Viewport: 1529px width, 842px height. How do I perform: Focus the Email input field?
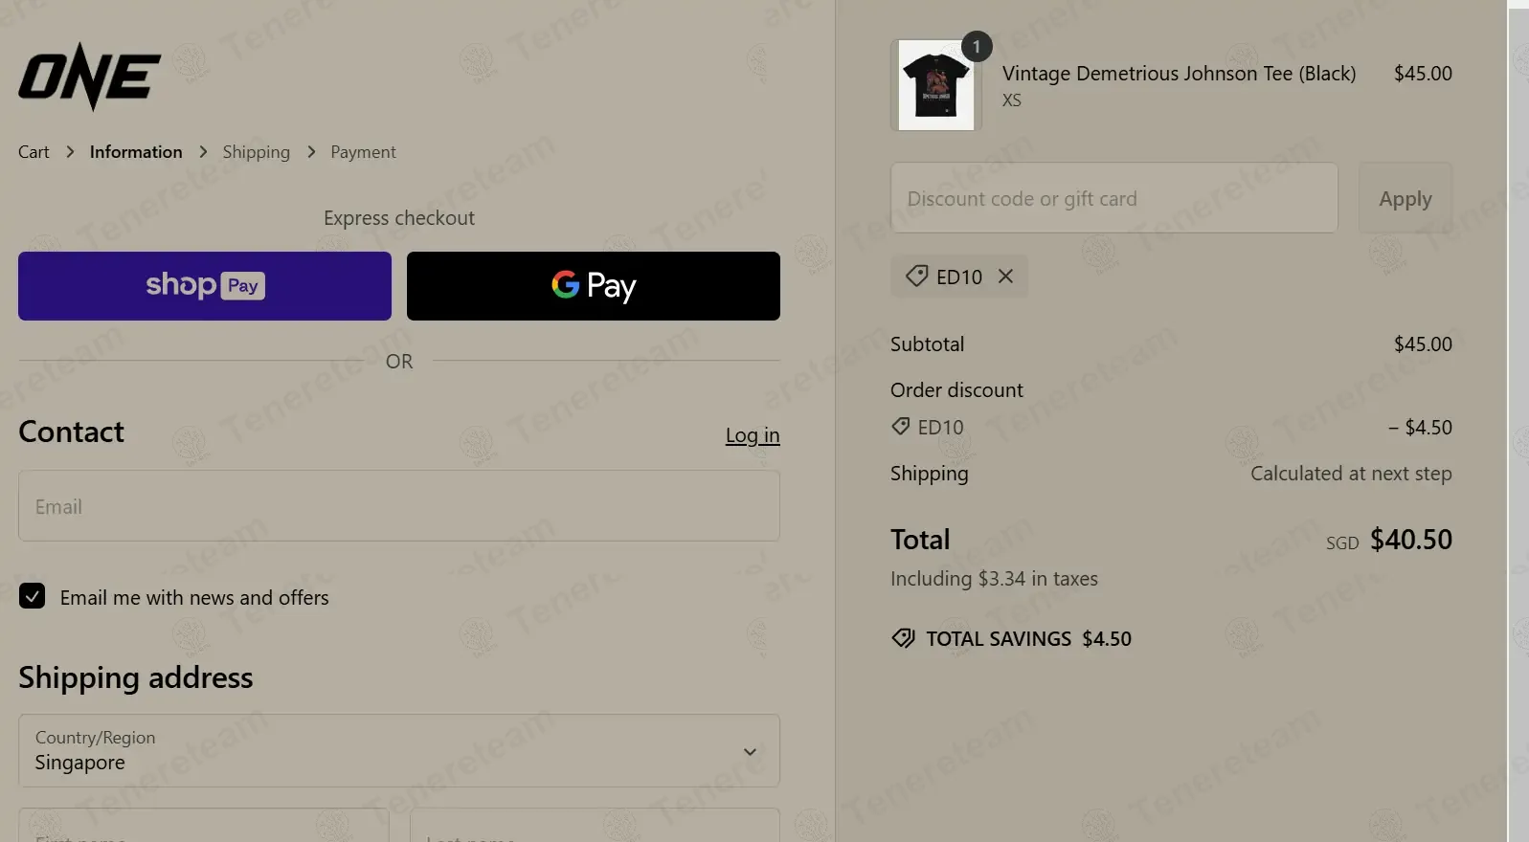click(399, 506)
